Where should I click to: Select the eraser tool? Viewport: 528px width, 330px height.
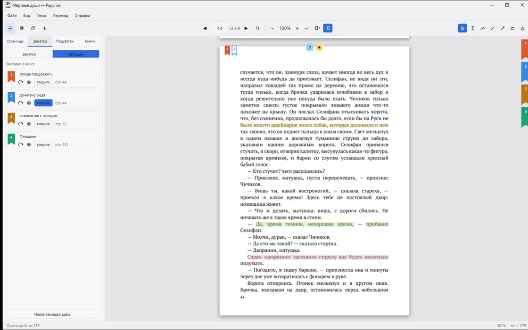[523, 29]
